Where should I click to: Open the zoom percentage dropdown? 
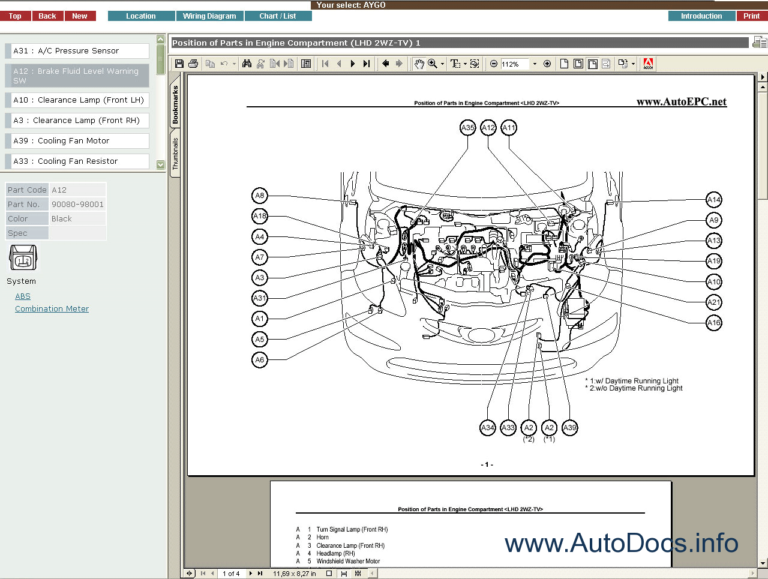[535, 64]
